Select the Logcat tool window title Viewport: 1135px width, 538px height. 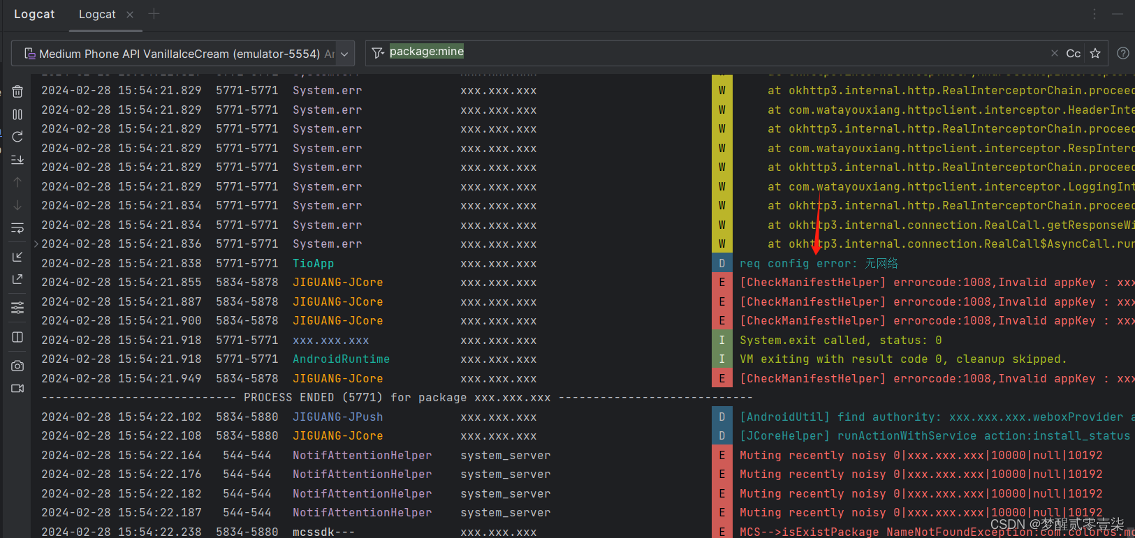[x=34, y=14]
